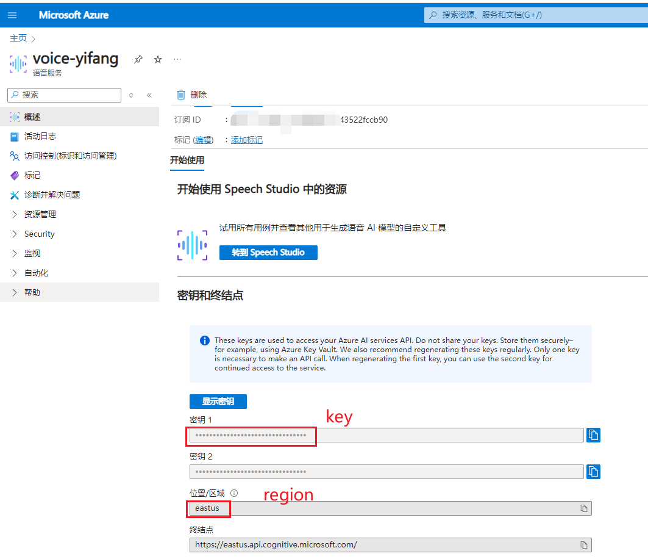
Task: Select 概述 in the left menu
Action: [x=79, y=117]
